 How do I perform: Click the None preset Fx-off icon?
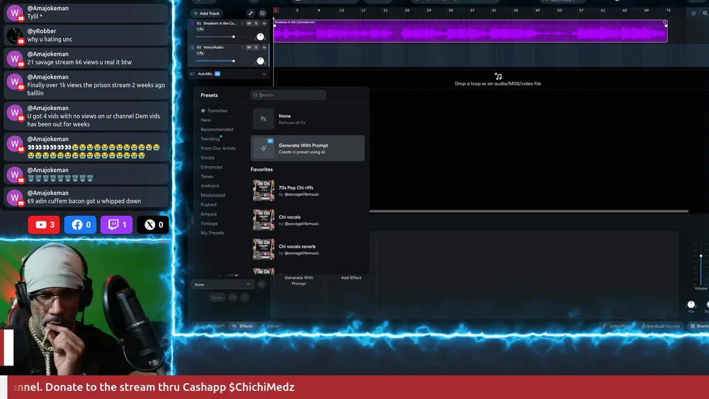pos(264,119)
